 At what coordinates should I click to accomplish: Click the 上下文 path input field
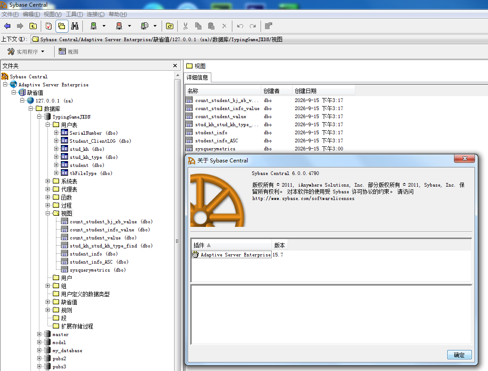tap(259, 39)
